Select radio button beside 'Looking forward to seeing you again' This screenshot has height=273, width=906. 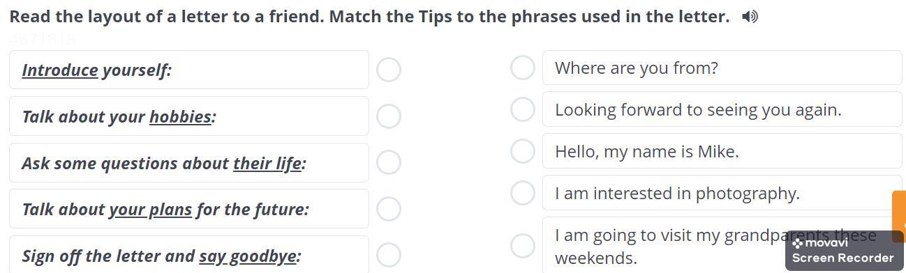pos(523,109)
